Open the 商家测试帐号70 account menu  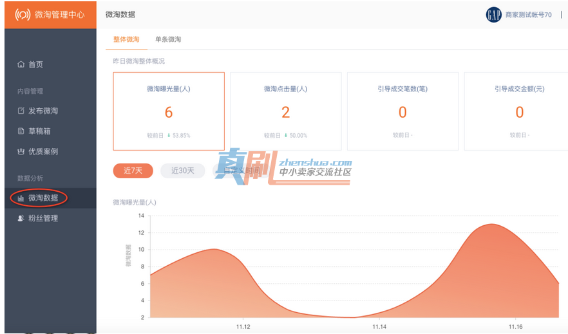click(x=528, y=15)
